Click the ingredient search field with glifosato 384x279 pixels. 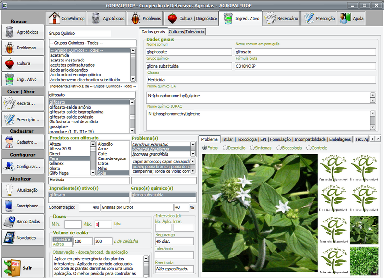pyautogui.click(x=92, y=95)
